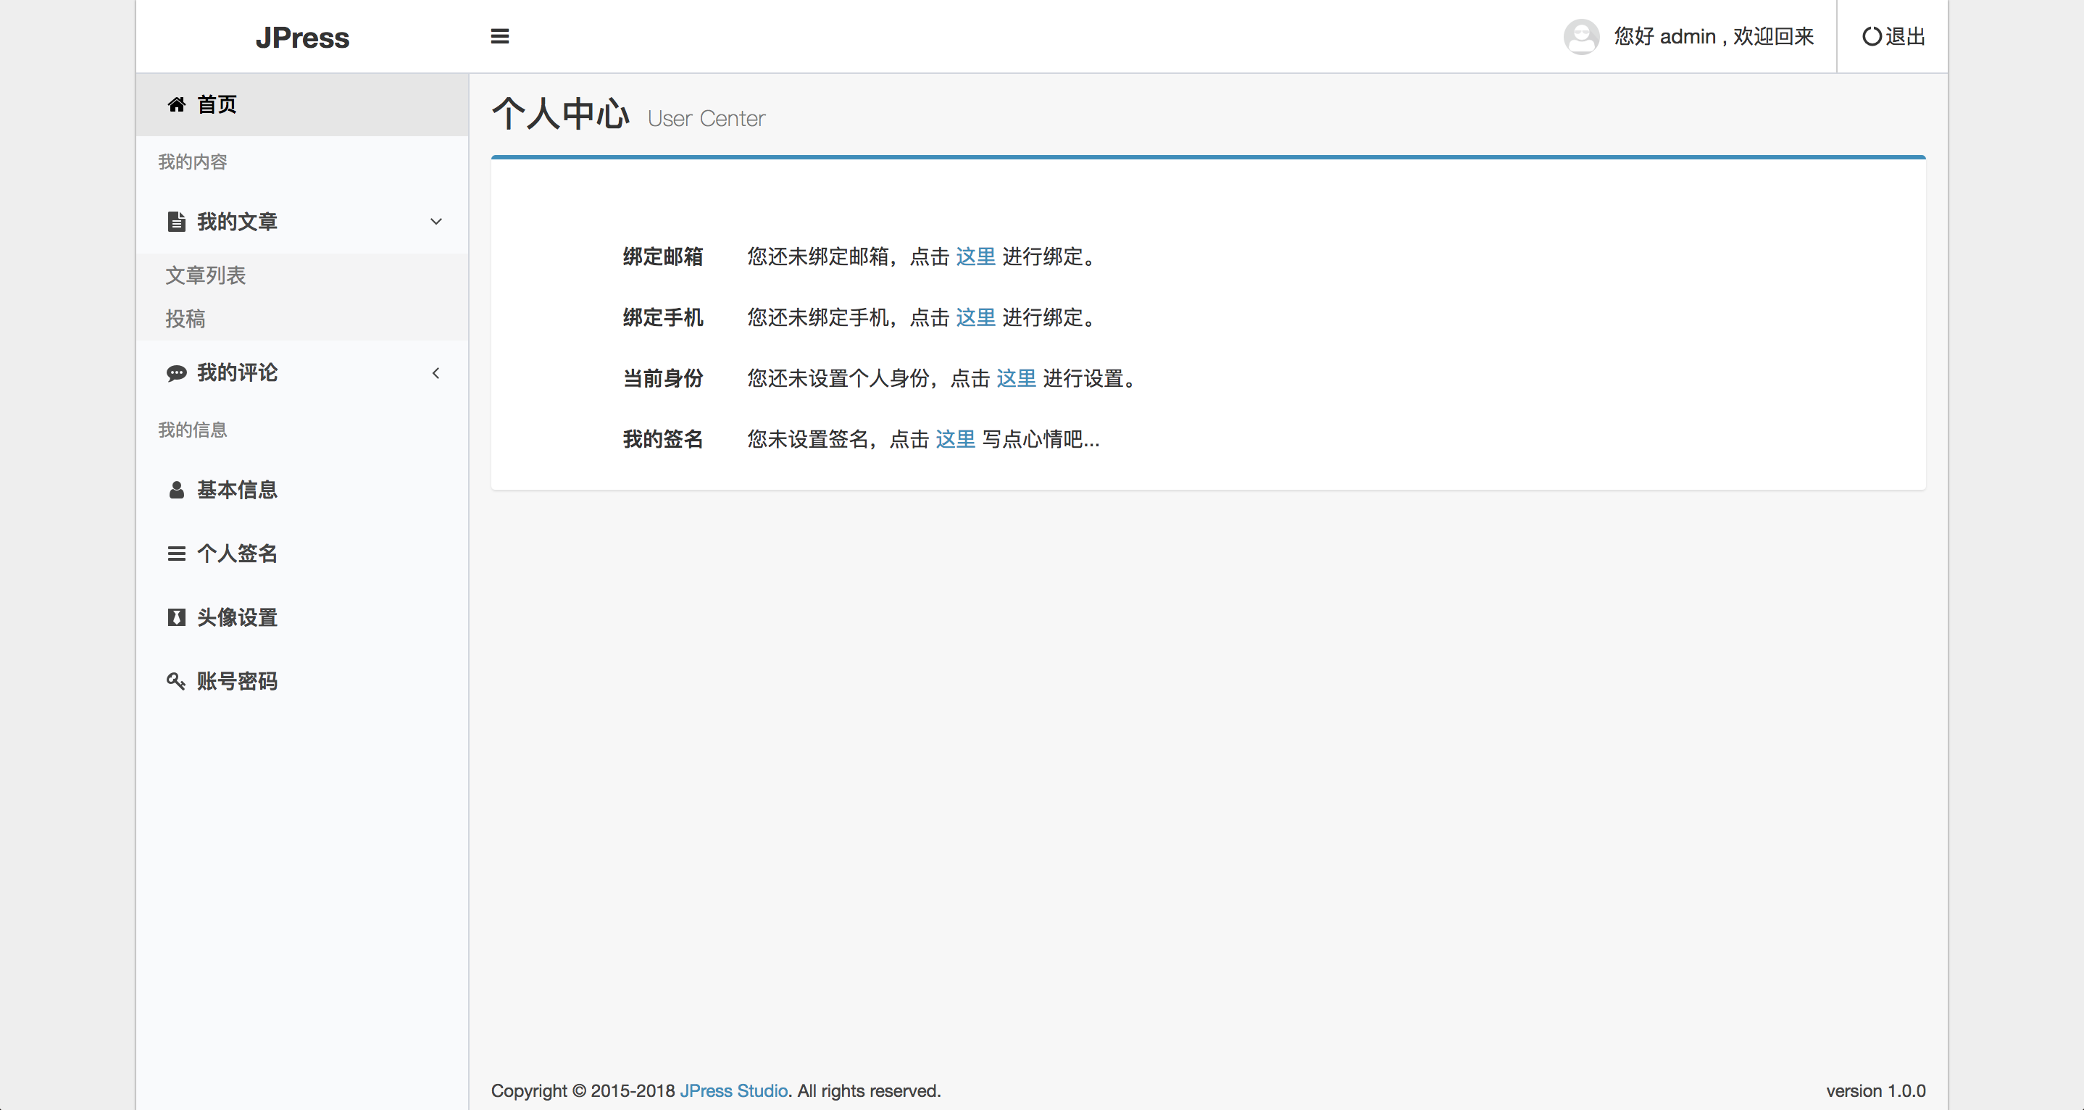Viewport: 2084px width, 1110px height.
Task: Click the portrait icon for 头像设置
Action: 176,618
